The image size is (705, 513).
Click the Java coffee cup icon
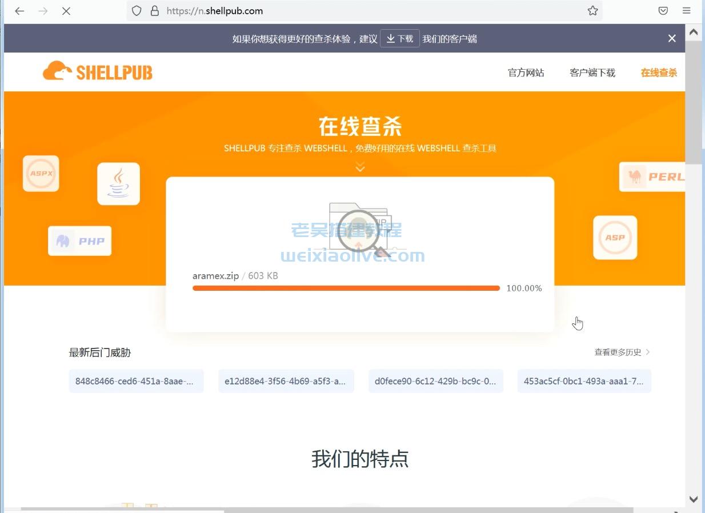point(118,185)
